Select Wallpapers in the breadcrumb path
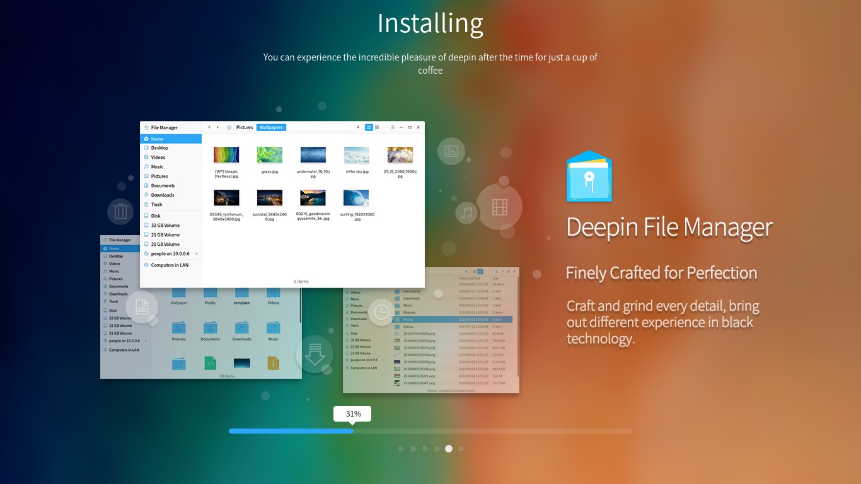861x484 pixels. (x=271, y=127)
